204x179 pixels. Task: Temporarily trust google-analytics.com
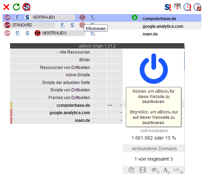pos(63,25)
